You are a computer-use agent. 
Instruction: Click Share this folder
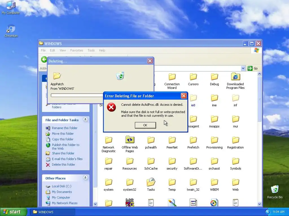(x=60, y=153)
